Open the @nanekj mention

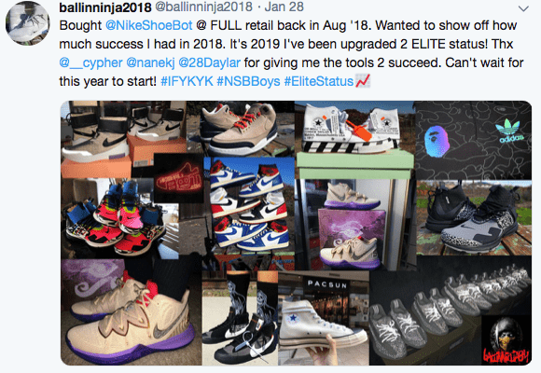coord(150,62)
